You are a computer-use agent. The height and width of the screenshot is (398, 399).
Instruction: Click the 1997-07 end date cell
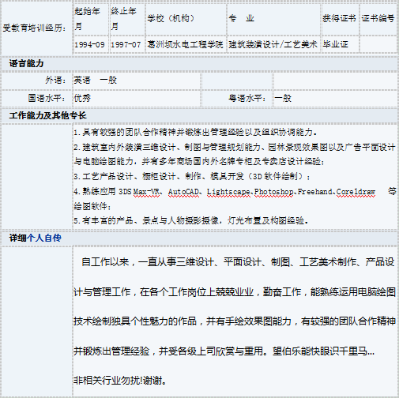tap(126, 44)
